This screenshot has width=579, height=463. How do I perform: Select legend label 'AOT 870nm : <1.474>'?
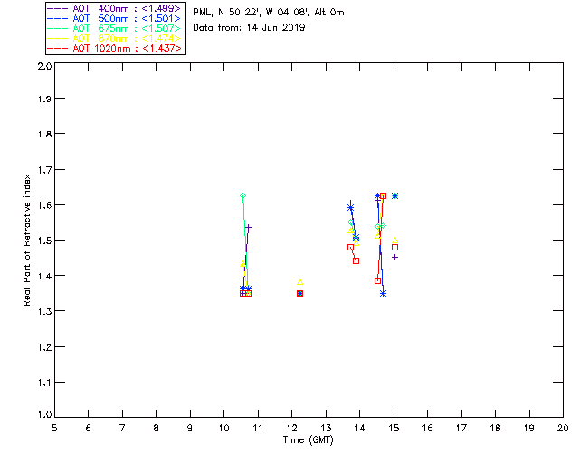click(127, 38)
